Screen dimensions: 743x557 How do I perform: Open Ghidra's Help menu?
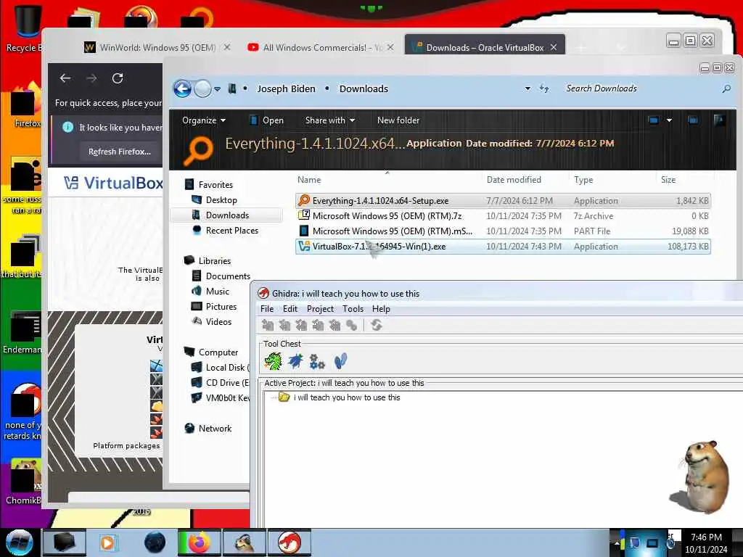pos(381,309)
